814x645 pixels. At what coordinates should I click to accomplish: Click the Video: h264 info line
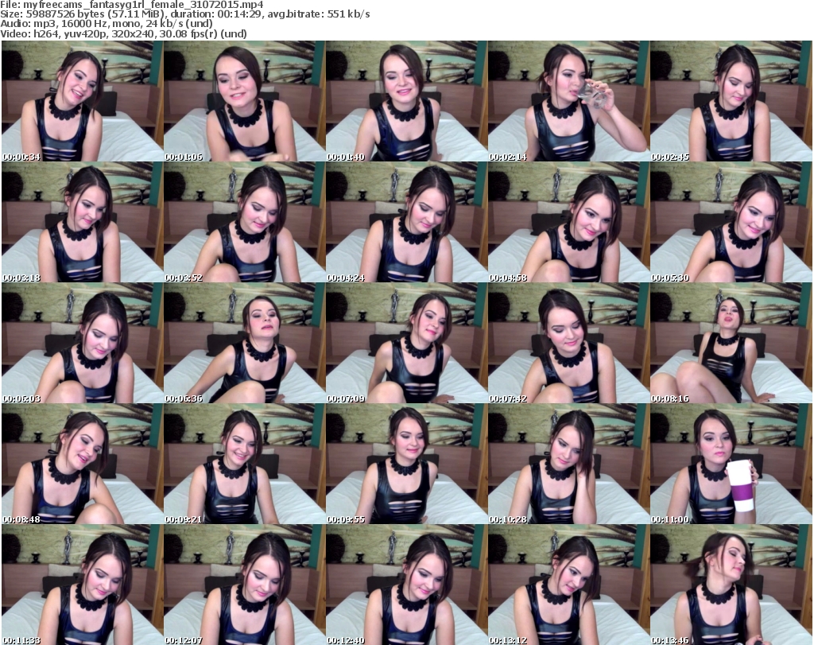(123, 33)
